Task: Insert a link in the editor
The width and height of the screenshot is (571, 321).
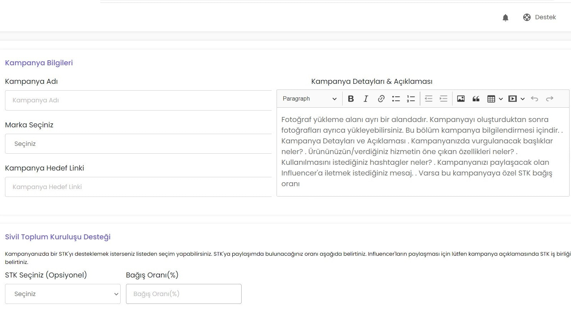Action: 381,99
